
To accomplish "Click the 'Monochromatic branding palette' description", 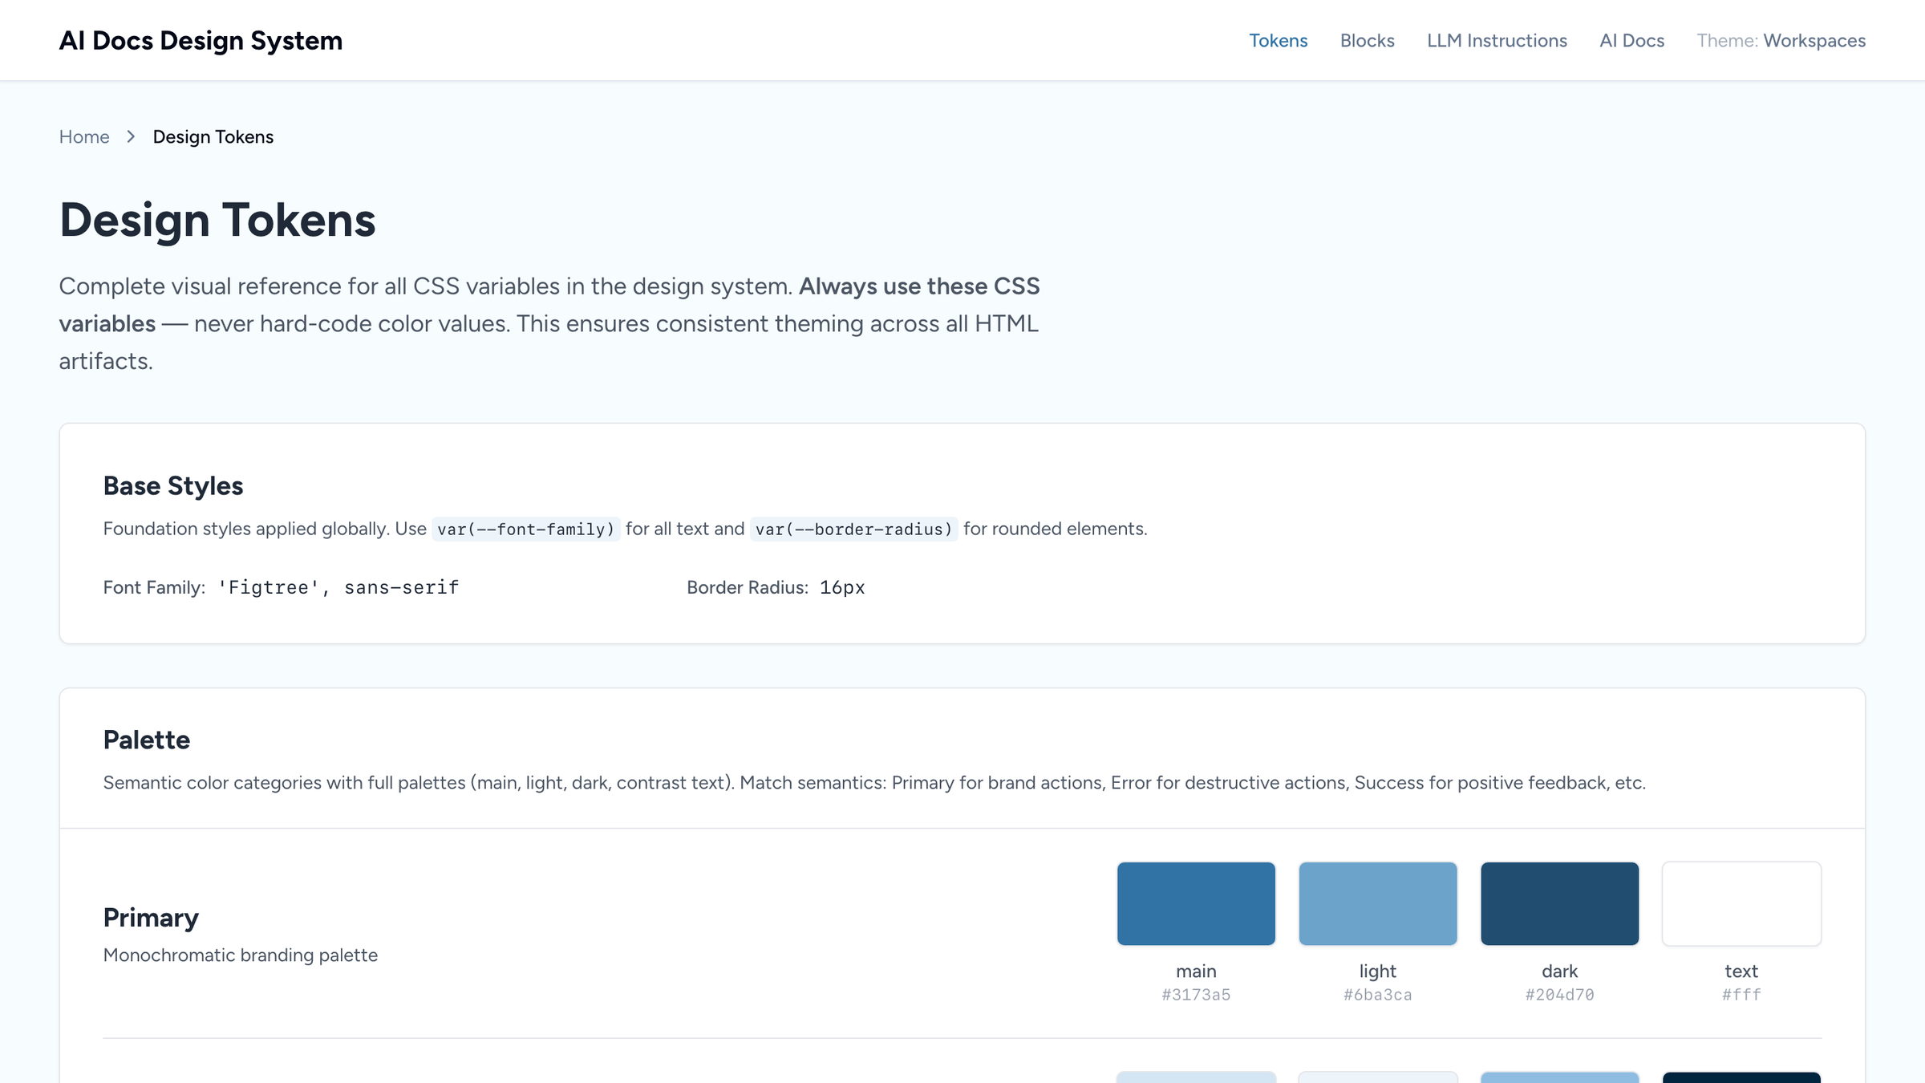I will [241, 955].
